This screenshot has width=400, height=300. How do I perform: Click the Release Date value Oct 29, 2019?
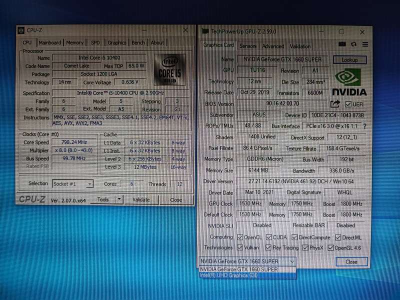click(x=255, y=92)
